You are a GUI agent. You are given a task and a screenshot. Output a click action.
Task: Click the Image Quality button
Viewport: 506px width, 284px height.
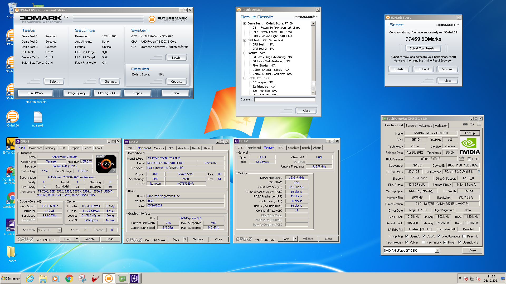coord(77,93)
